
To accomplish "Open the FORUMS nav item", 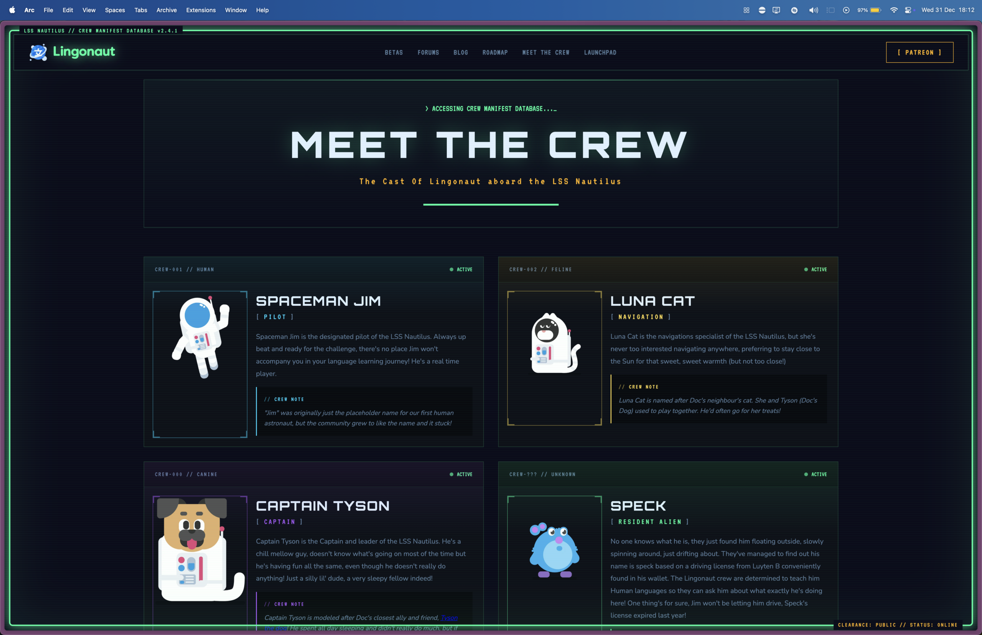I will pos(428,53).
